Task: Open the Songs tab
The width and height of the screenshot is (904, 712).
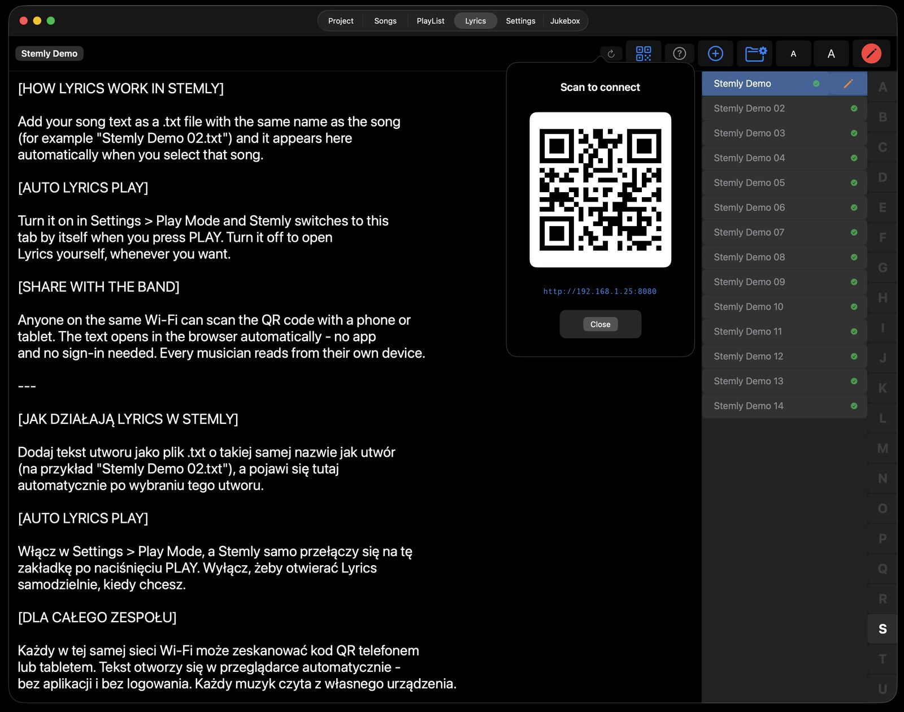Action: pos(385,21)
